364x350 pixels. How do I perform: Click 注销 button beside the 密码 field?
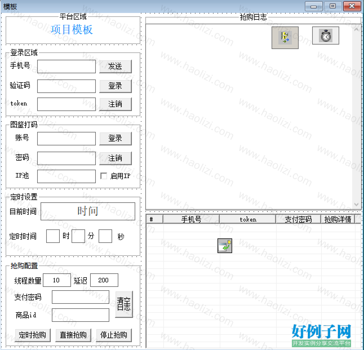116,158
